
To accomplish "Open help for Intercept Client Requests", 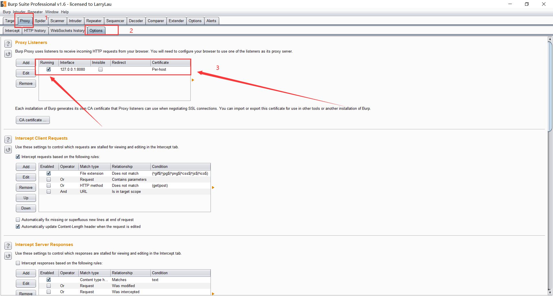I will tap(8, 139).
